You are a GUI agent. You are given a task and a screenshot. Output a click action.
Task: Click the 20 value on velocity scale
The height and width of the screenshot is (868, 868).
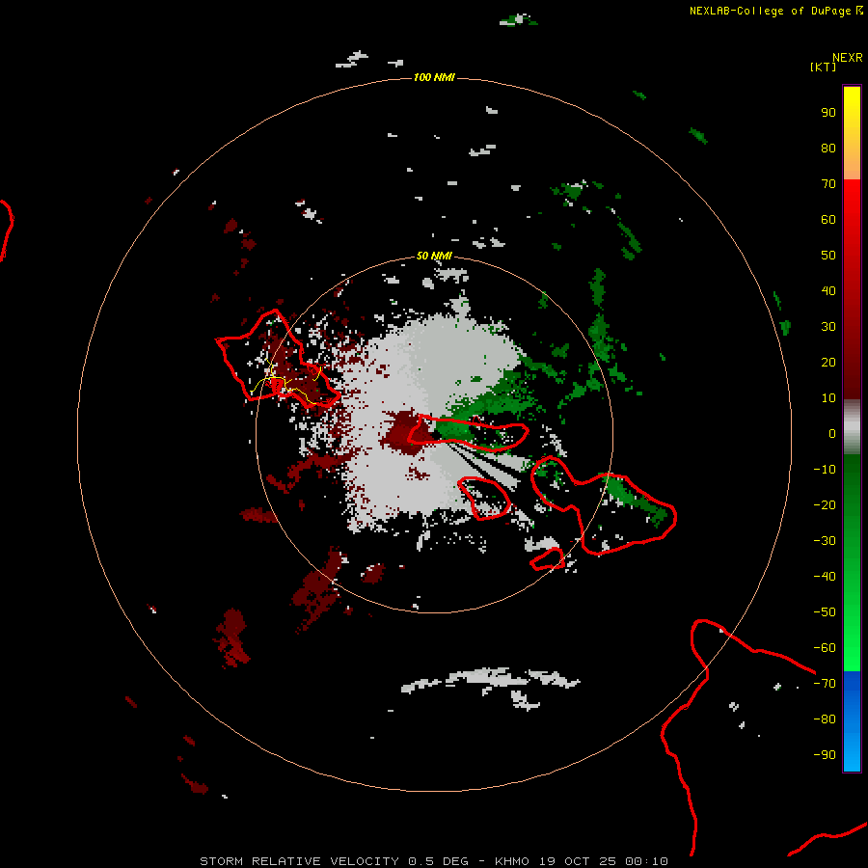point(828,362)
